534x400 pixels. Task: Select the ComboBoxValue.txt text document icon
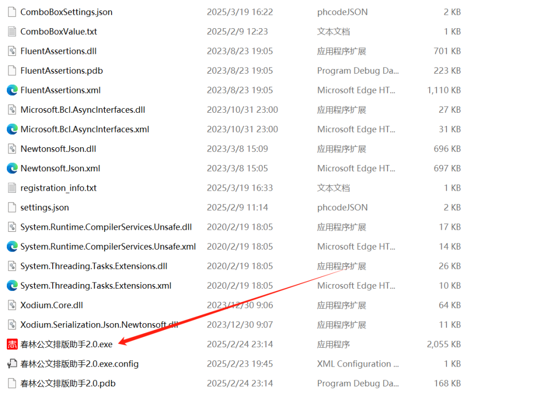(13, 31)
